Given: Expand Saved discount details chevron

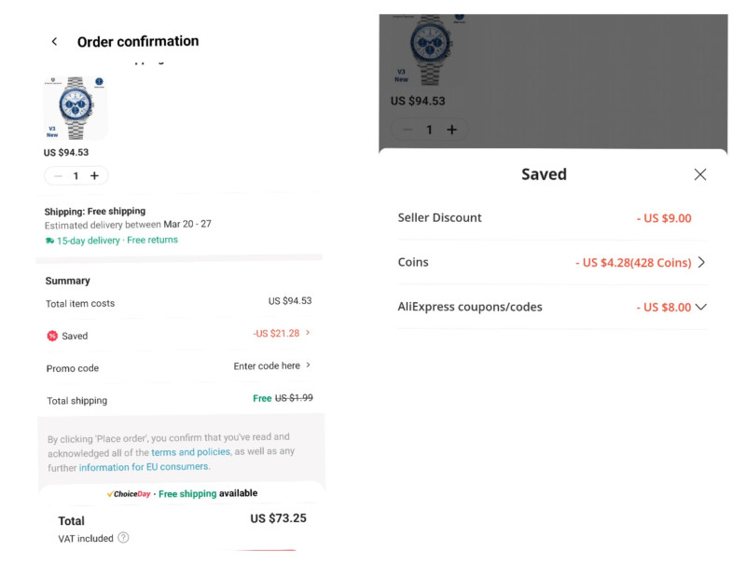Looking at the screenshot, I should 309,333.
